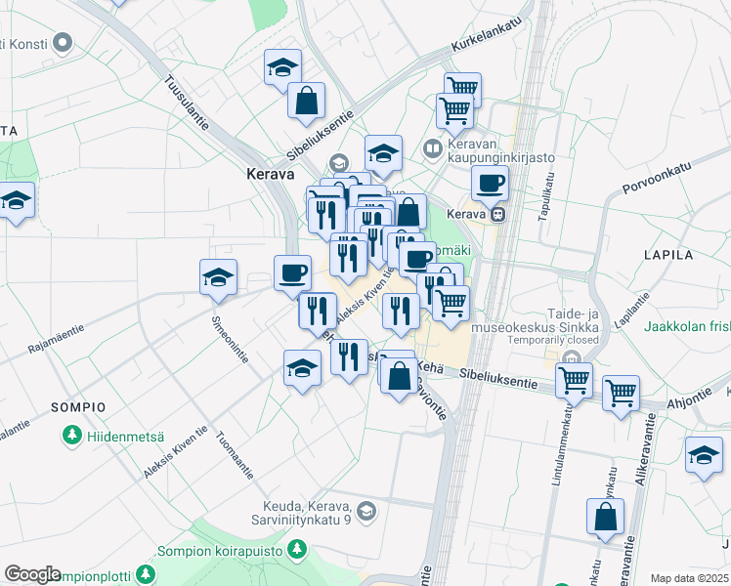731x586 pixels.
Task: Select the Taide- ja museokeskus Sinkka label
Action: 536,320
